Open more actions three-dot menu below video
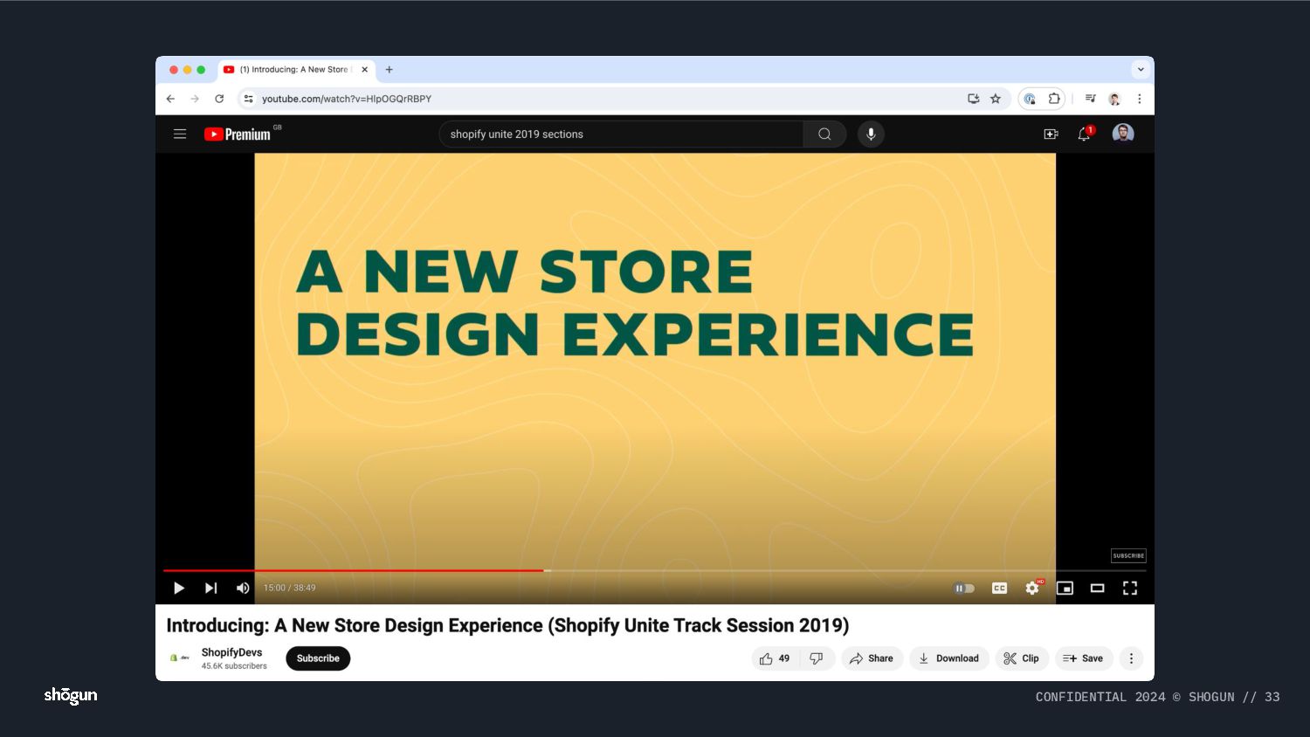1310x737 pixels. tap(1131, 658)
